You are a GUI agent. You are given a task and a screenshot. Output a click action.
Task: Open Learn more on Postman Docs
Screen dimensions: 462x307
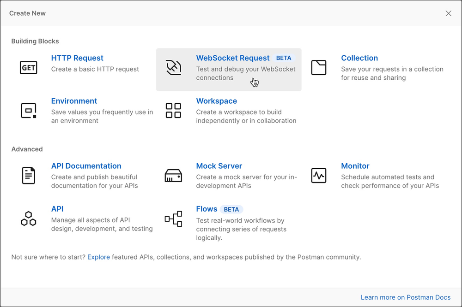click(x=406, y=297)
